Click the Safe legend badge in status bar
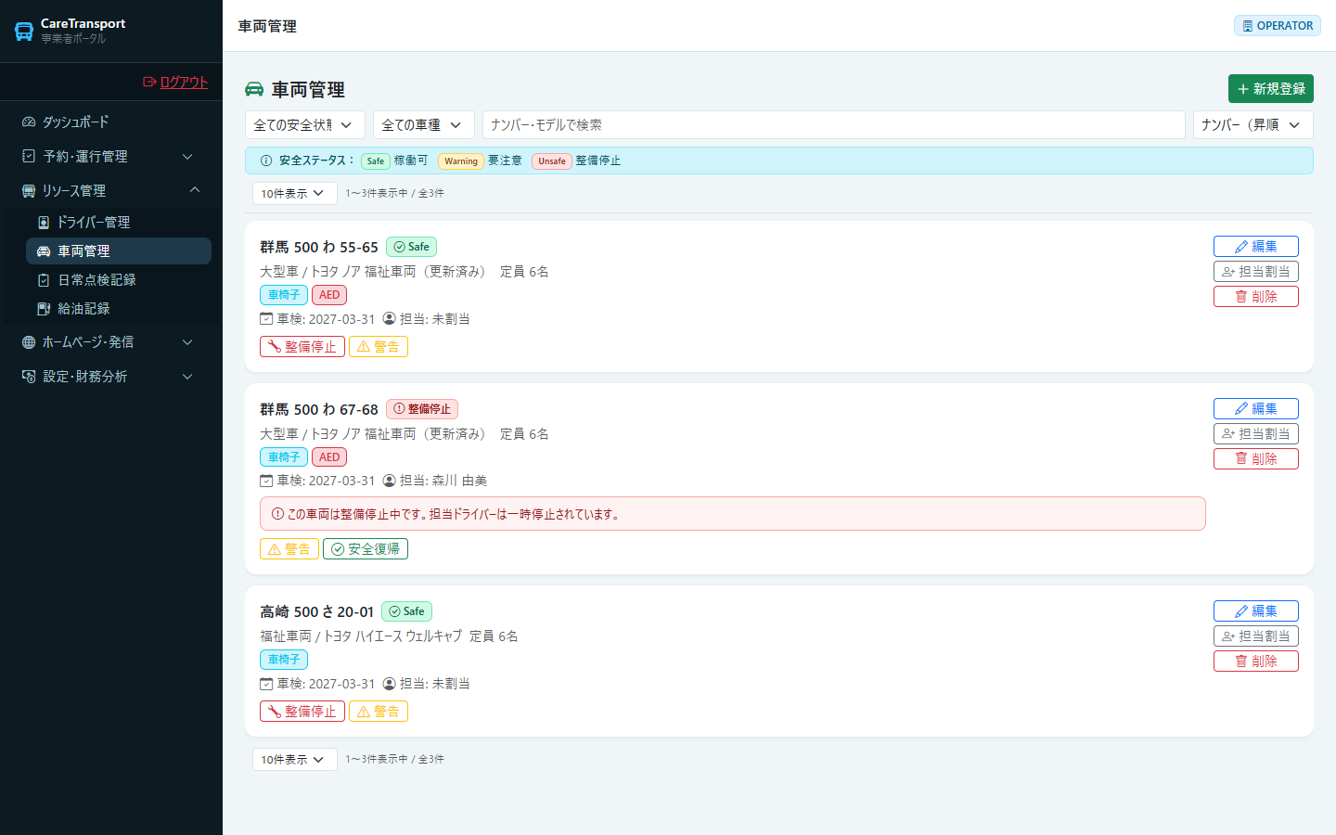Image resolution: width=1336 pixels, height=835 pixels. pos(375,161)
